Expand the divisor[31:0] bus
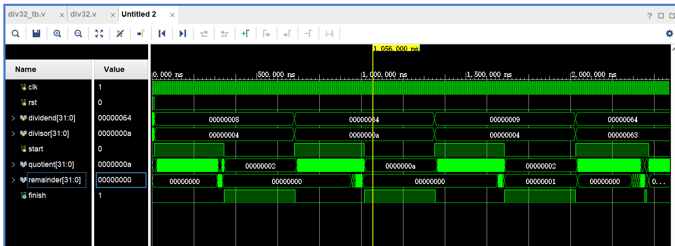Screen dimensions: 675x246 point(13,134)
